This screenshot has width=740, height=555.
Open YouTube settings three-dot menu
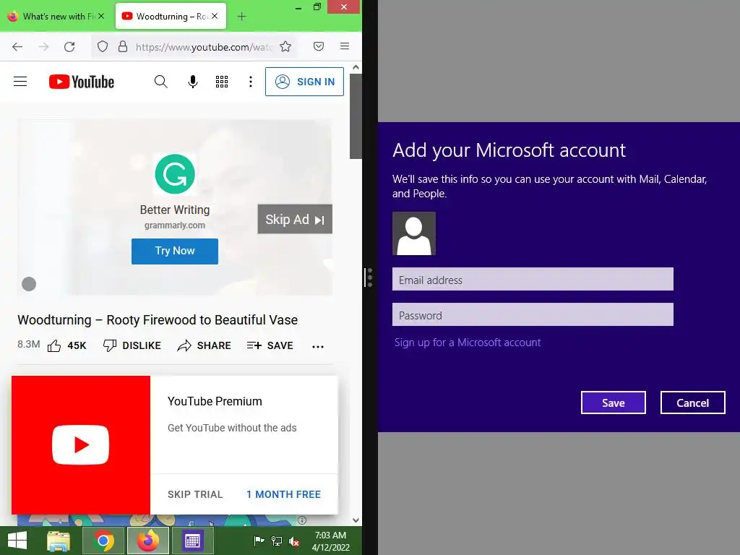pos(251,82)
